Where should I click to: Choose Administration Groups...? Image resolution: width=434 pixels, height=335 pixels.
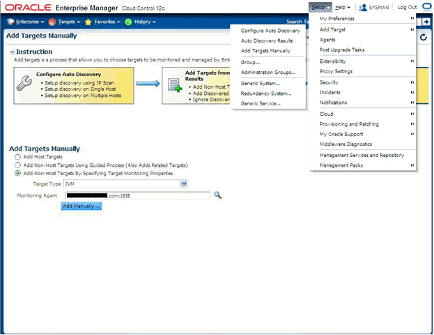(x=268, y=73)
